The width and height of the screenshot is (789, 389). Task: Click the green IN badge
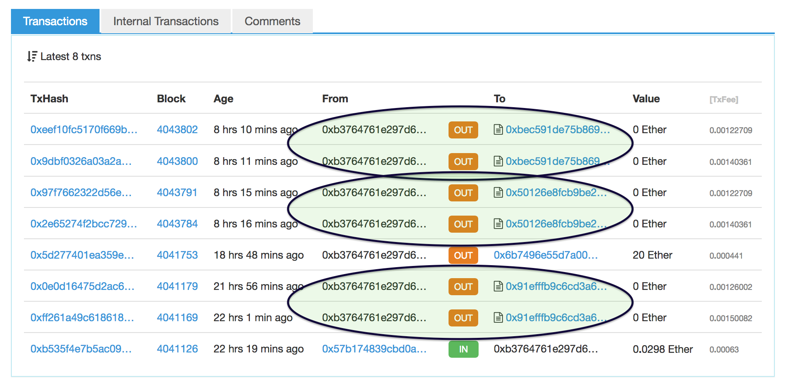click(463, 349)
